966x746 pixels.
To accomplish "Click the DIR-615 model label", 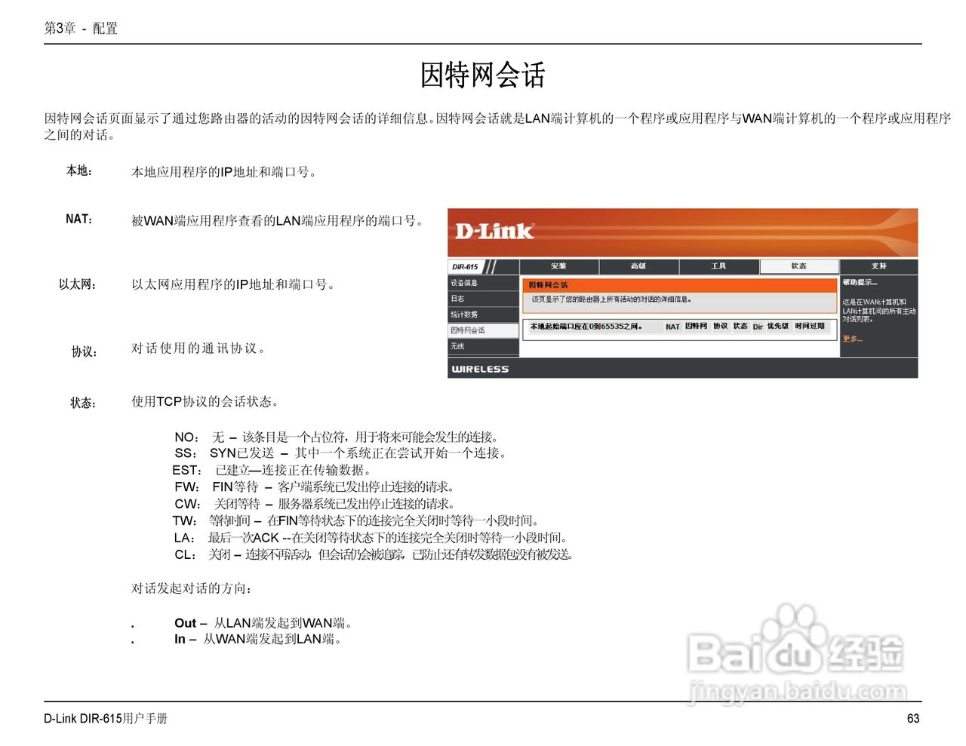I will point(465,267).
